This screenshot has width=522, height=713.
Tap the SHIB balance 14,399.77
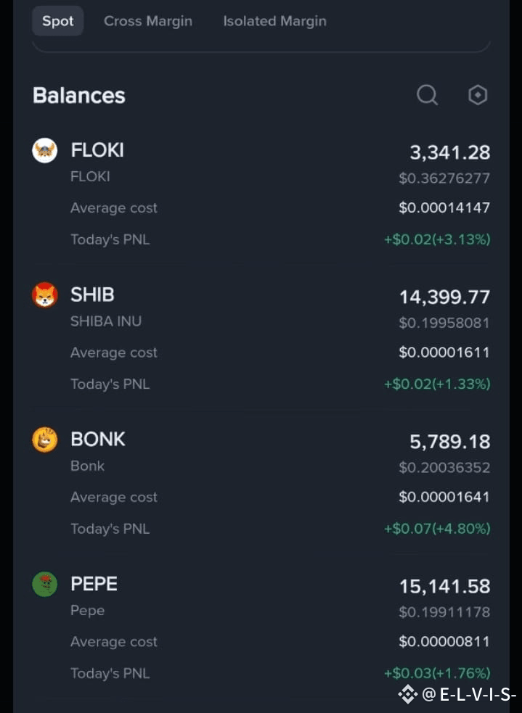click(444, 297)
